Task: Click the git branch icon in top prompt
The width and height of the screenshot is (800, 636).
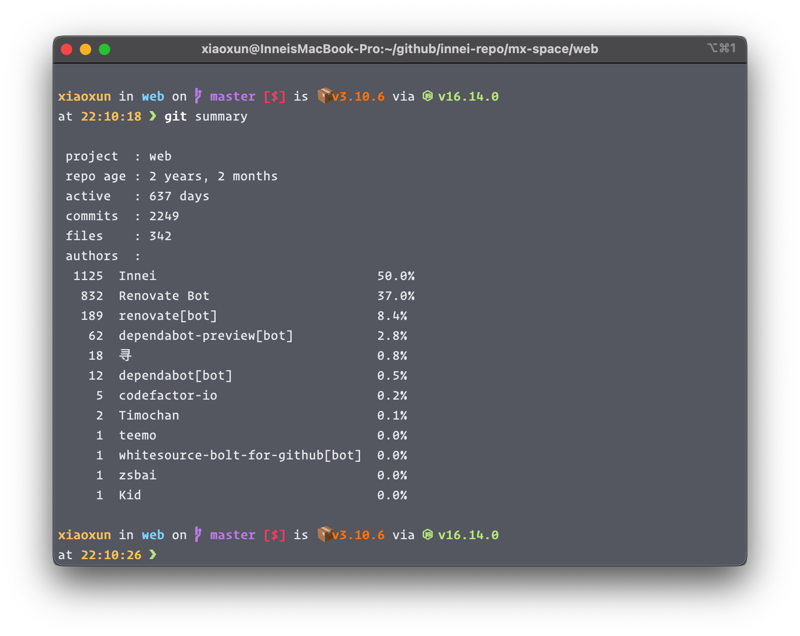Action: pyautogui.click(x=198, y=96)
